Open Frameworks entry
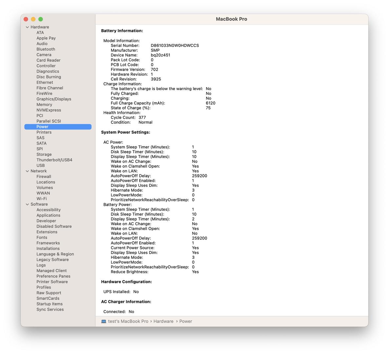 tap(48, 243)
